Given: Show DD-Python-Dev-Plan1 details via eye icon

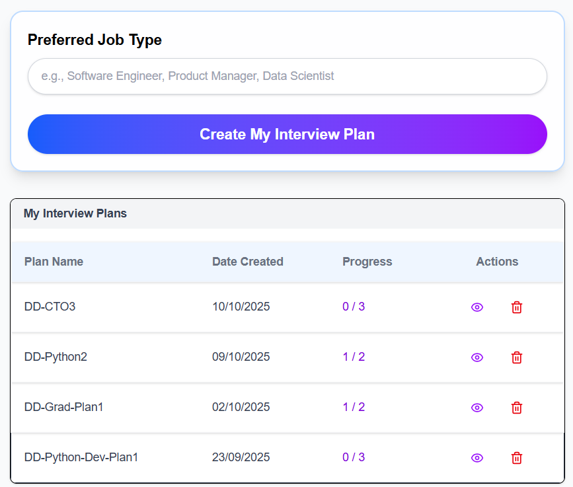Looking at the screenshot, I should [x=477, y=458].
